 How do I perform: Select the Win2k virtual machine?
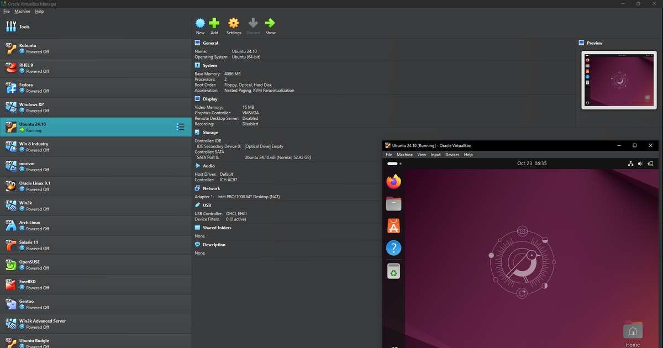point(96,206)
